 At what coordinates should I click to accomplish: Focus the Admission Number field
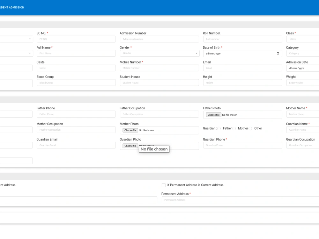tap(159, 39)
